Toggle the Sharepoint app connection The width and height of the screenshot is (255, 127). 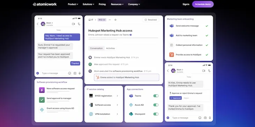click(x=156, y=114)
